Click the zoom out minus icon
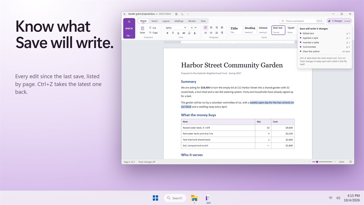Screen dimensions: 364x205 pos(309,162)
